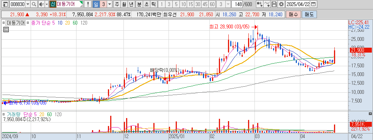373x140 pixels.
Task: Choose the 5 interval button
Action: coord(176,4)
